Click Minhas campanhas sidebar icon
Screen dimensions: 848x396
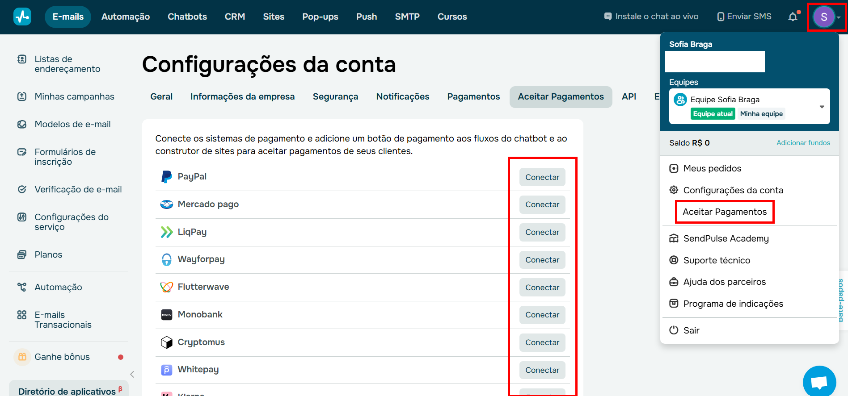pos(22,96)
